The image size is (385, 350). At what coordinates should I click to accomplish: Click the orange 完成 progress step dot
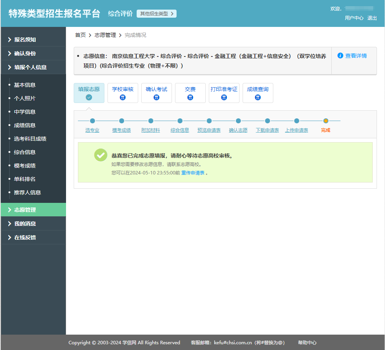[x=326, y=121]
